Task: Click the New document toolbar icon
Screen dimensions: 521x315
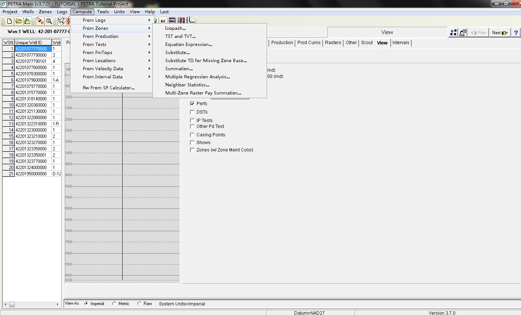Action: click(x=10, y=21)
